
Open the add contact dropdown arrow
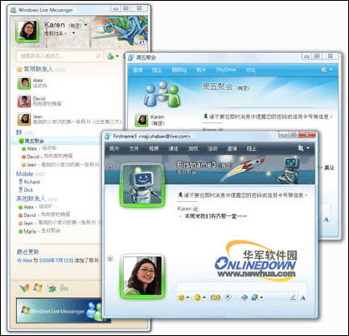[117, 56]
